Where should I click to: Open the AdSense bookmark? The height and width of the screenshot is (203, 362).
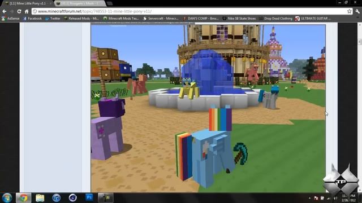point(10,19)
